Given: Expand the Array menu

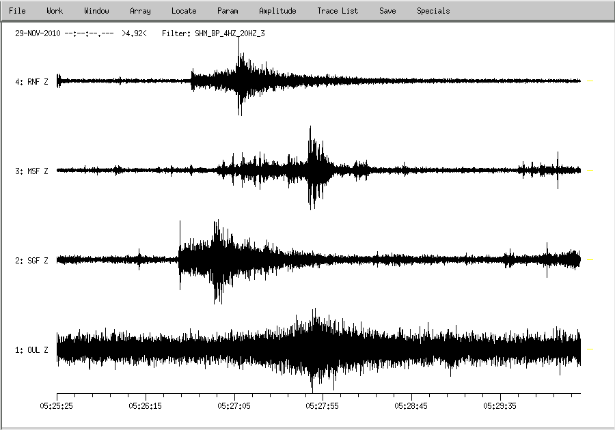Looking at the screenshot, I should (x=140, y=11).
